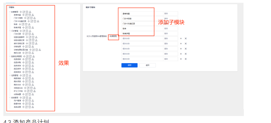Viewport: 271px width, 123px height.
Task: Edit the 系统管理 module
Action: point(24,98)
